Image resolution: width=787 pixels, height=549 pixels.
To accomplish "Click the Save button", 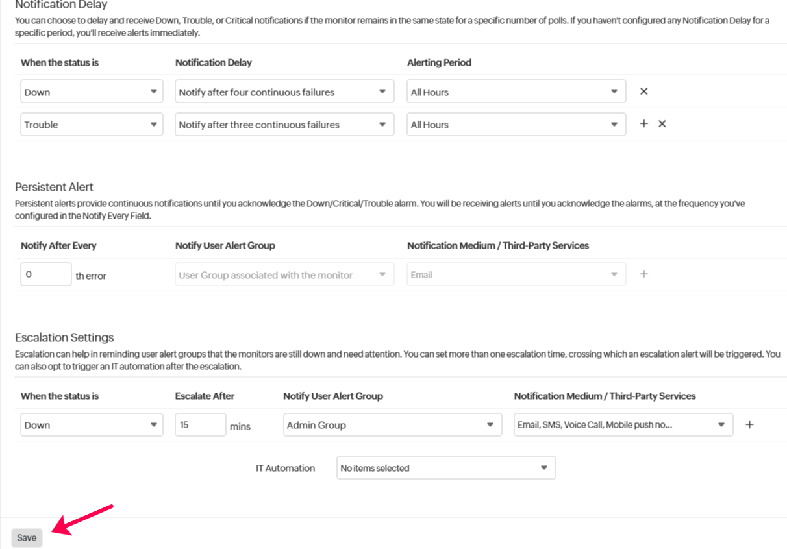I will pos(27,538).
